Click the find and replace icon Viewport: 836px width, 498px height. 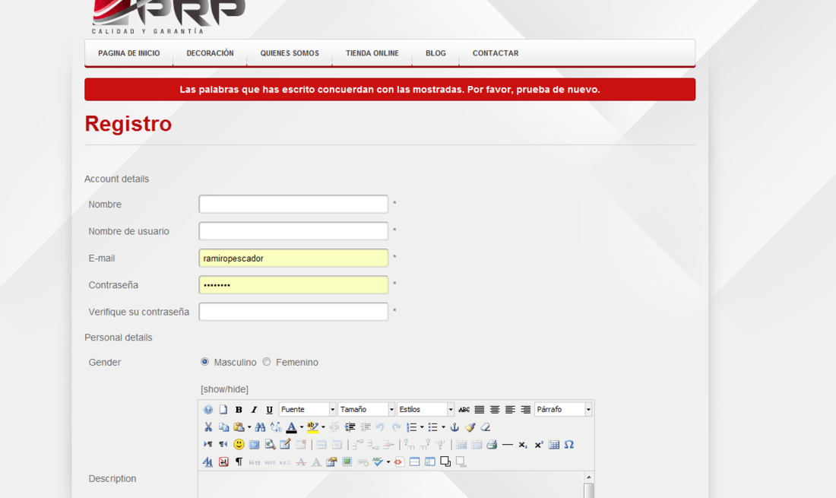(x=276, y=427)
